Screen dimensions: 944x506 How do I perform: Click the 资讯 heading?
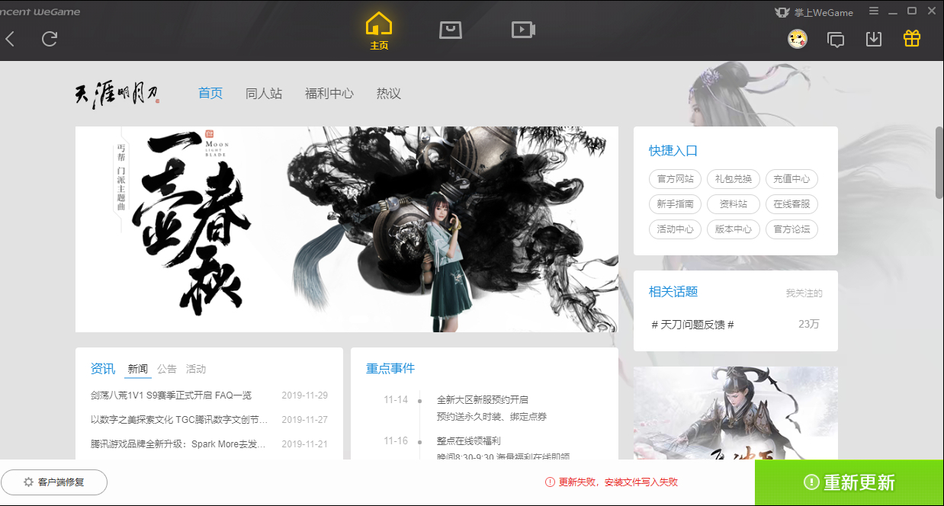[103, 369]
